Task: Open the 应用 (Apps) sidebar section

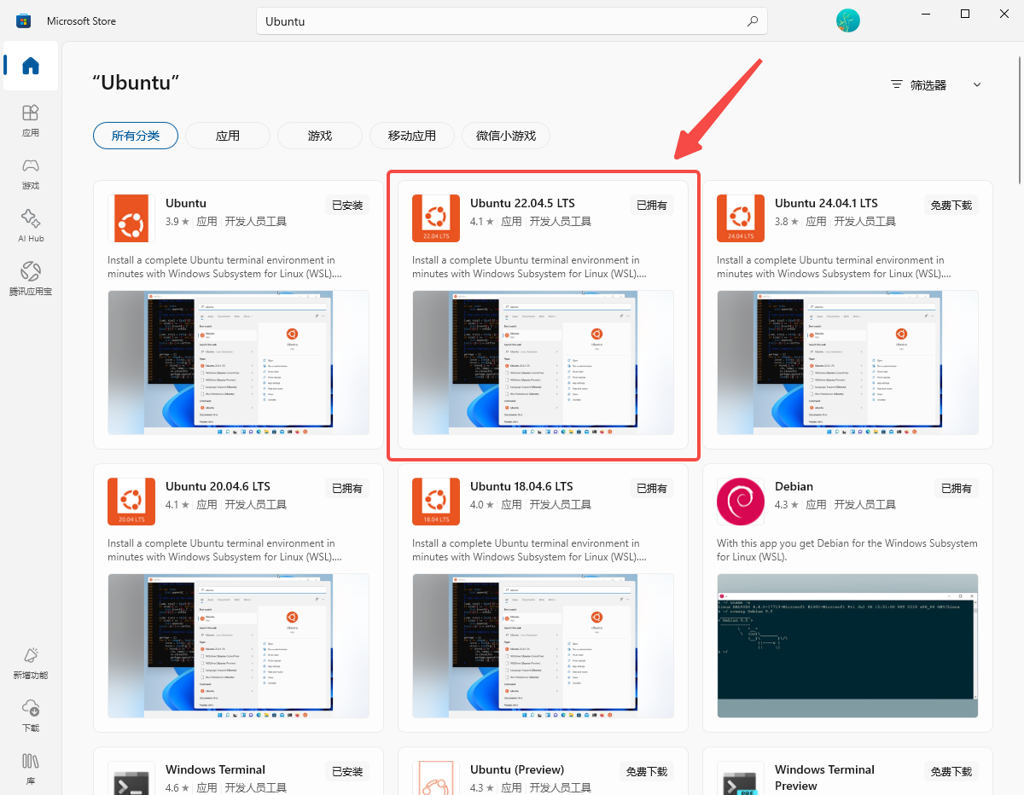Action: pos(31,120)
